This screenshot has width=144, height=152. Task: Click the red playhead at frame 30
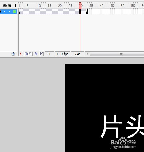[x=80, y=6]
